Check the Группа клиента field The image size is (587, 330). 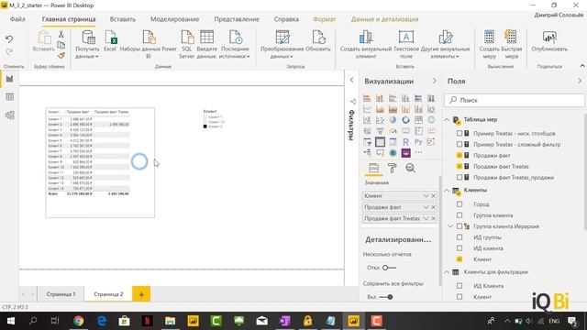pyautogui.click(x=460, y=215)
